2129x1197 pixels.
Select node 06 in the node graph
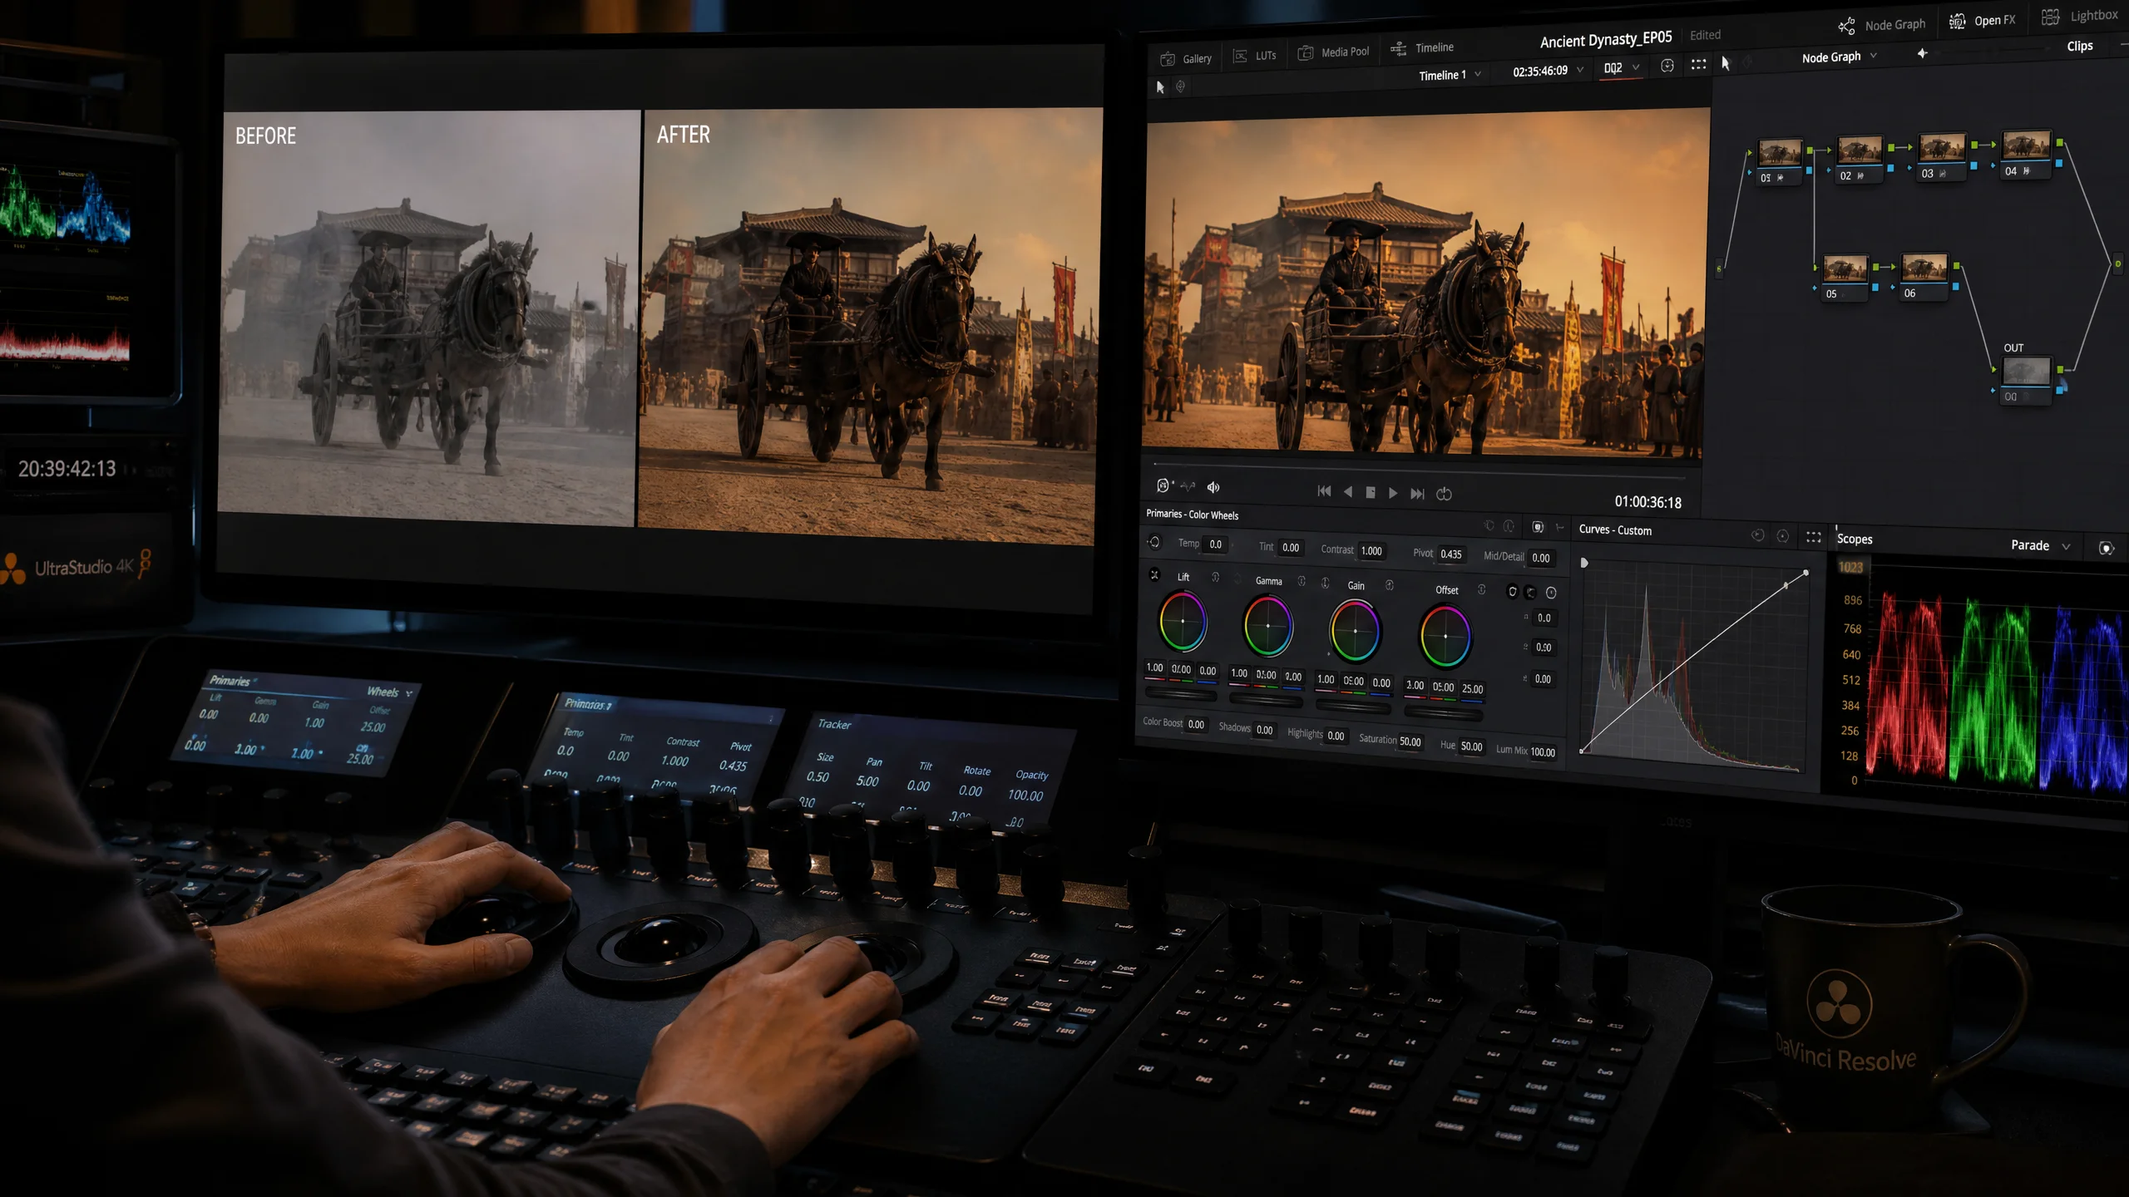(x=1924, y=277)
